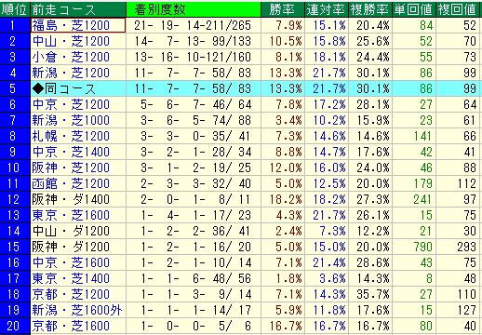Select the 京都・芝1200 course cell
This screenshot has width=482, height=335.
78,294
